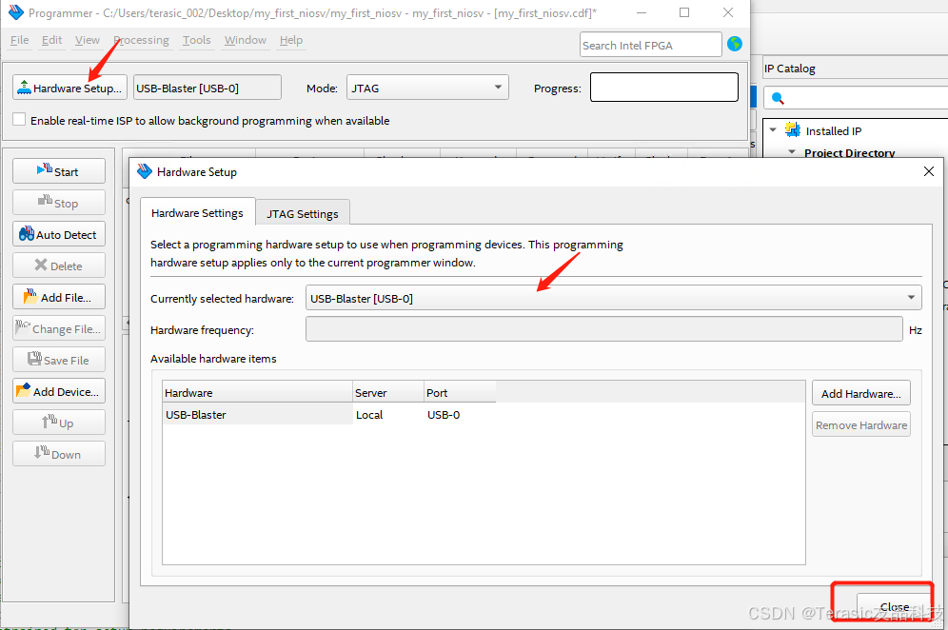
Task: Open the Tools menu
Action: pos(196,40)
